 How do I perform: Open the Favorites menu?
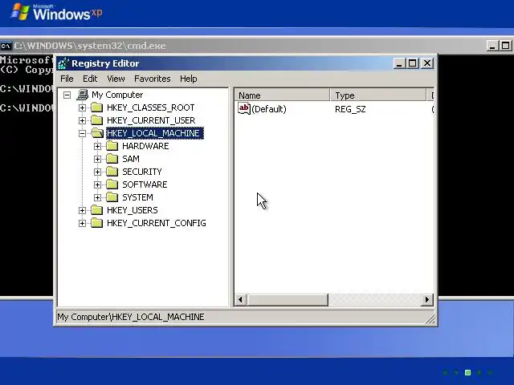click(x=153, y=79)
